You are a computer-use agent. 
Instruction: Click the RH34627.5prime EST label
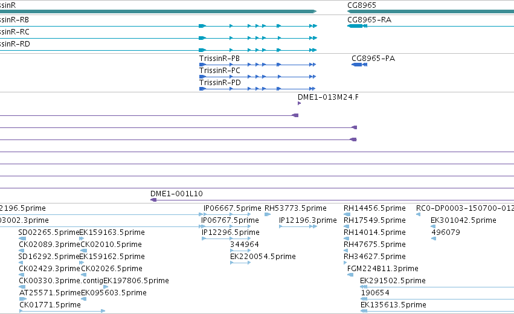[374, 257]
